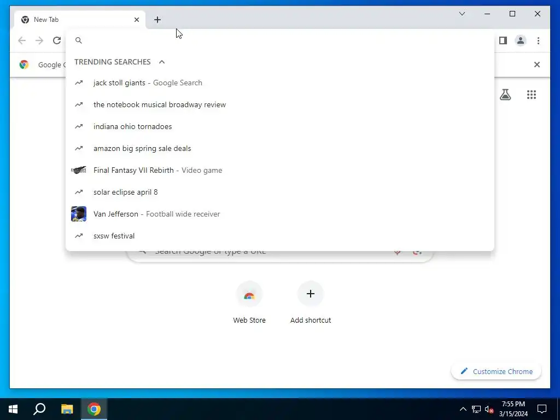
Task: Open the profile avatar menu
Action: point(521,40)
